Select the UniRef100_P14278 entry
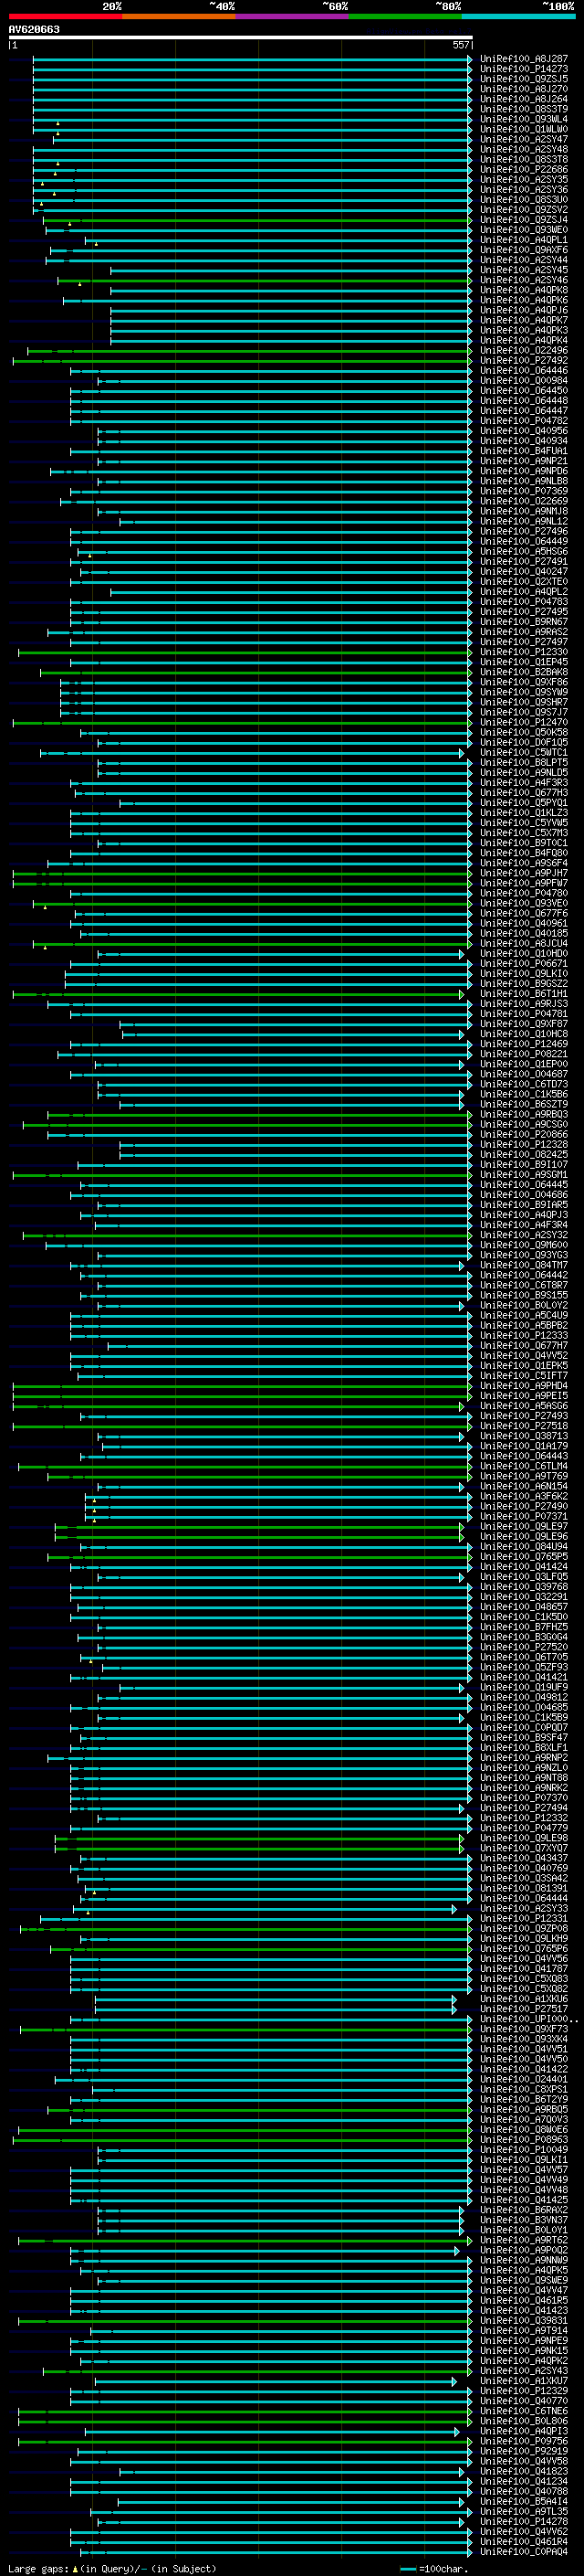Viewport: 584px width, 2576px height. (x=523, y=2521)
